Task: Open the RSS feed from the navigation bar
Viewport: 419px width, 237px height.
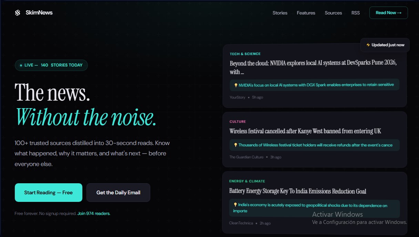Action: 355,13
